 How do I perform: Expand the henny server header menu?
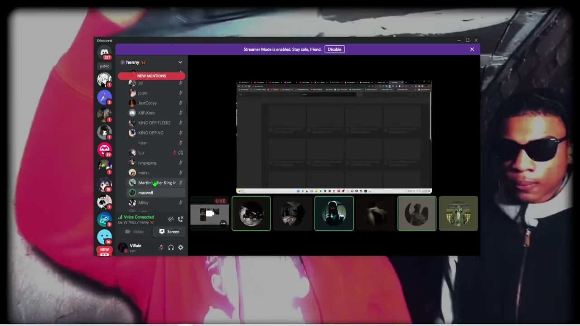pos(151,62)
